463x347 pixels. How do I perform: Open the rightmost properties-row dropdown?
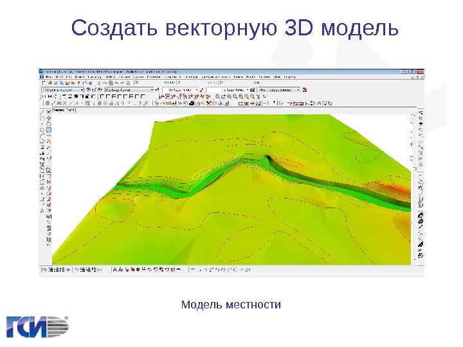279,90
